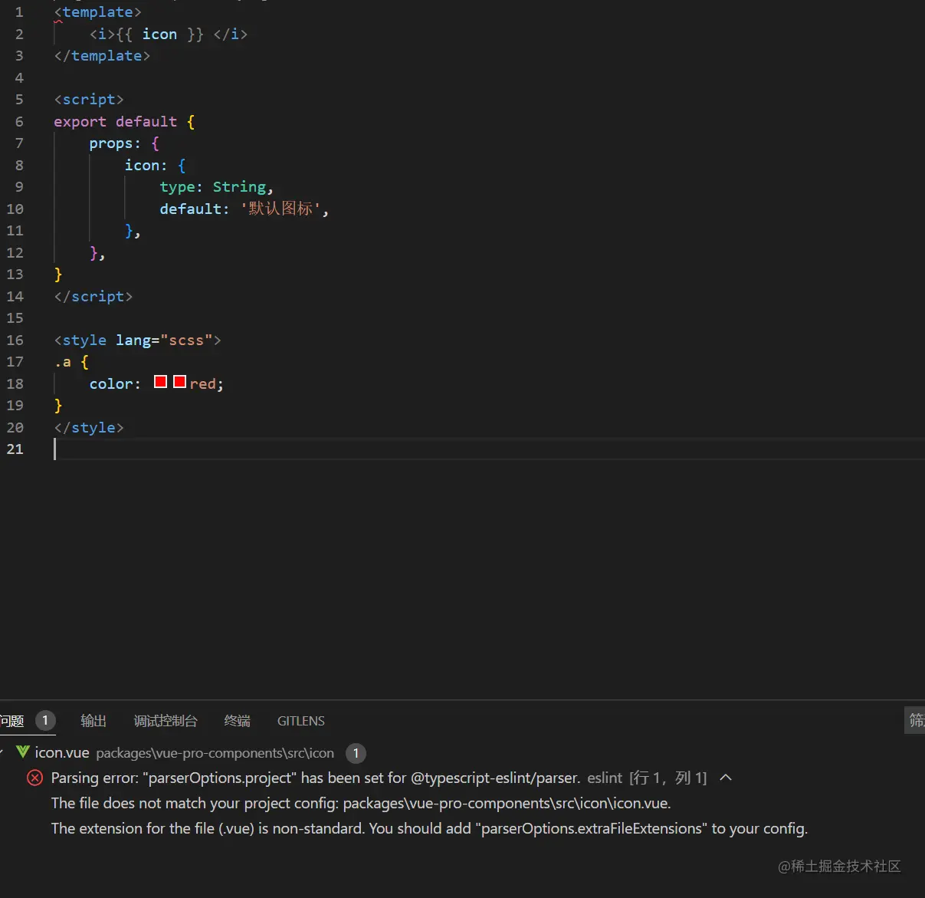Click the filter input at panel right edge
The height and width of the screenshot is (898, 925).
pos(915,720)
